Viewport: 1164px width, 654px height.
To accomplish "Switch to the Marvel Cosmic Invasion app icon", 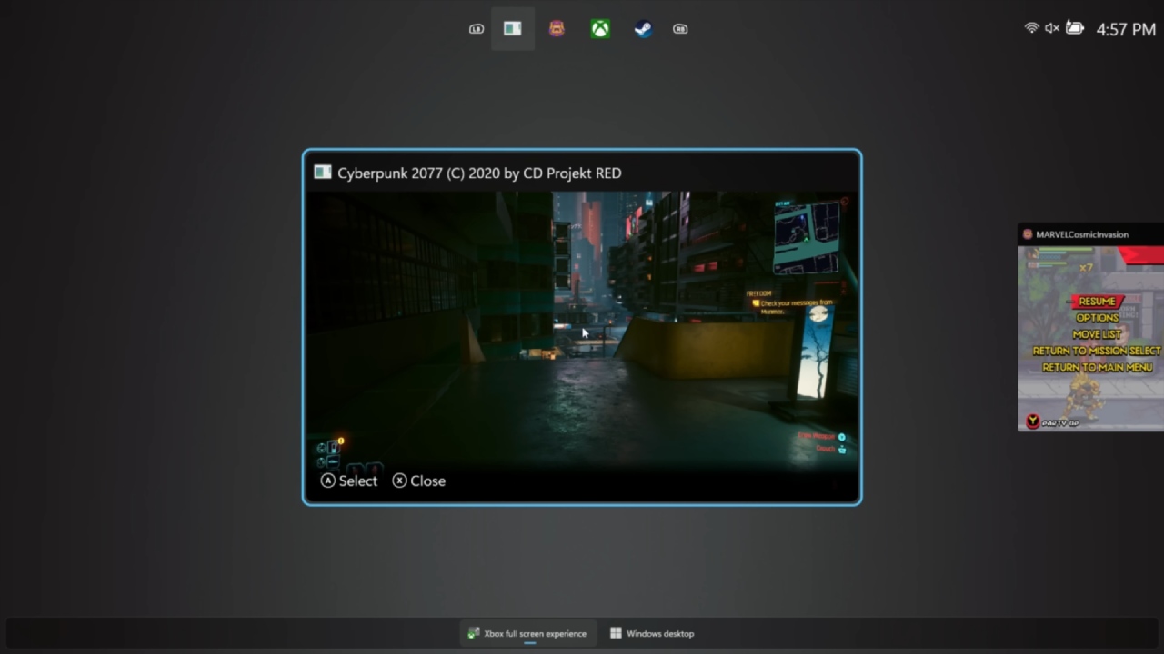I will (557, 29).
